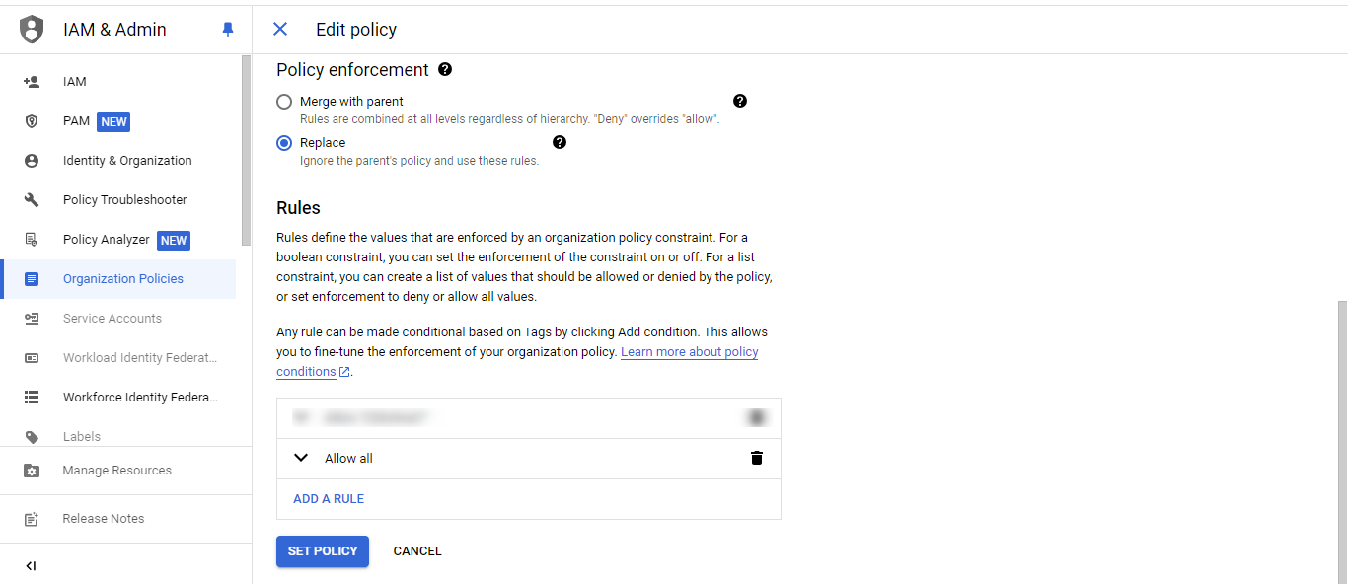Open help for Merge with parent option
1348x584 pixels.
(x=740, y=101)
